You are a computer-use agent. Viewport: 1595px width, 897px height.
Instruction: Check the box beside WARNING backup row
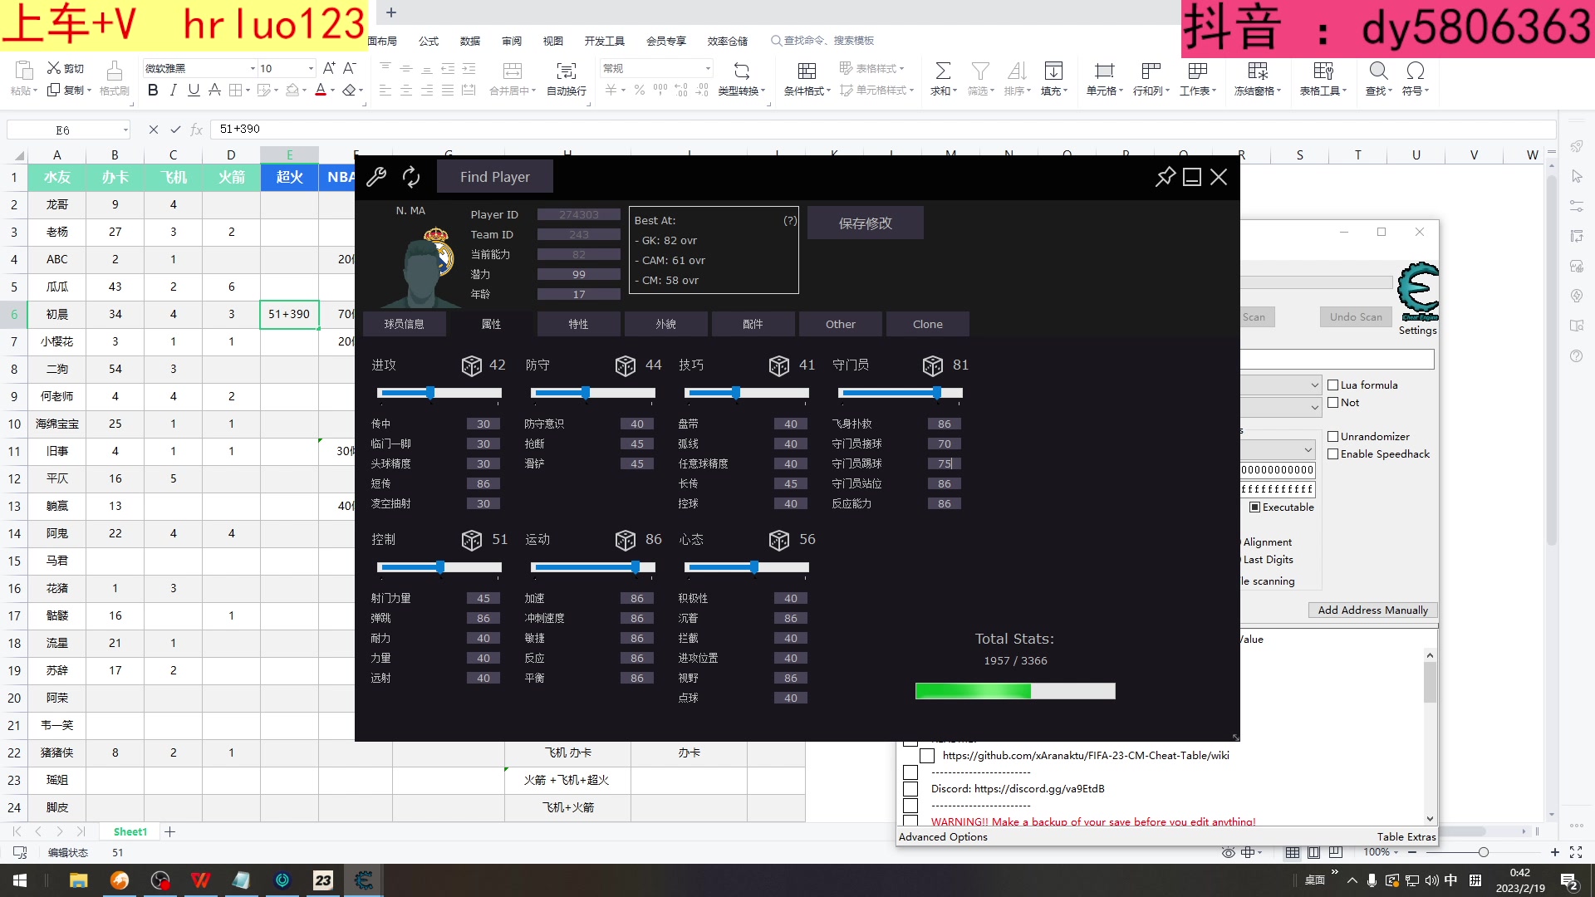pos(910,821)
